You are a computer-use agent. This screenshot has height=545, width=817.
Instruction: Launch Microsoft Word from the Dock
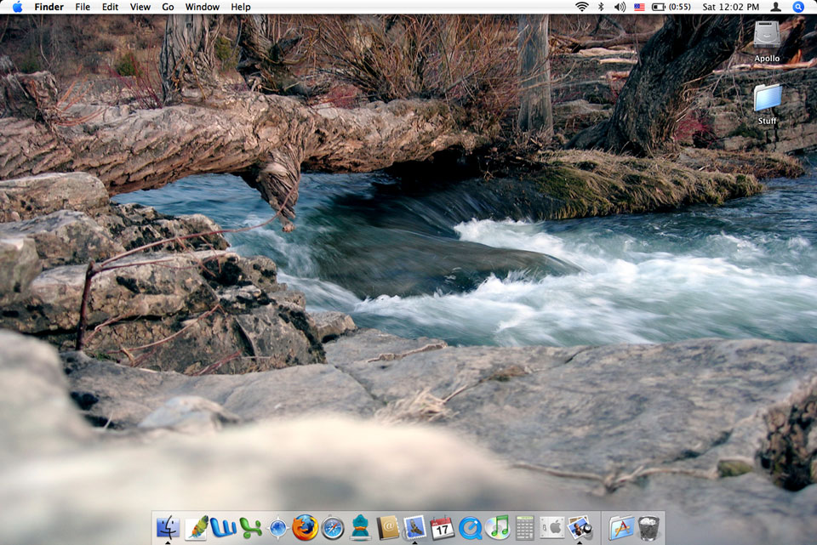[224, 528]
